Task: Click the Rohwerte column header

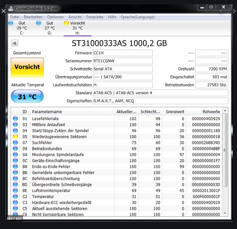Action: click(204, 112)
